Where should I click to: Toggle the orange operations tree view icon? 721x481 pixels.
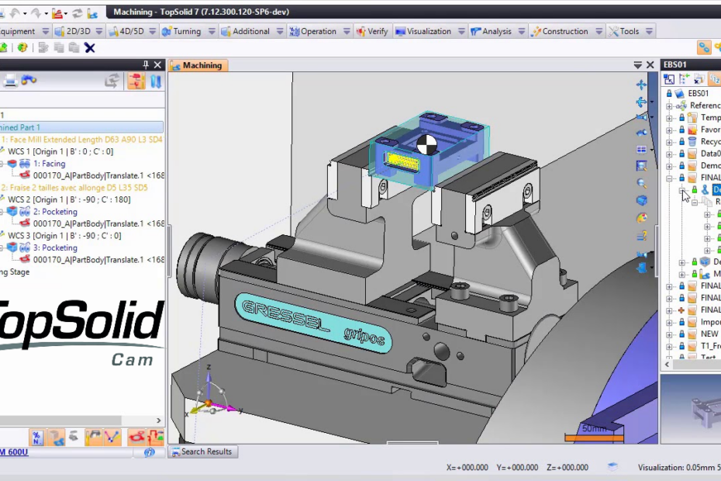136,81
